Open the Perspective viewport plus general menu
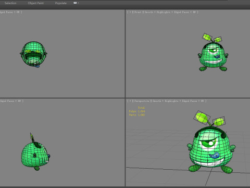 tap(130, 101)
